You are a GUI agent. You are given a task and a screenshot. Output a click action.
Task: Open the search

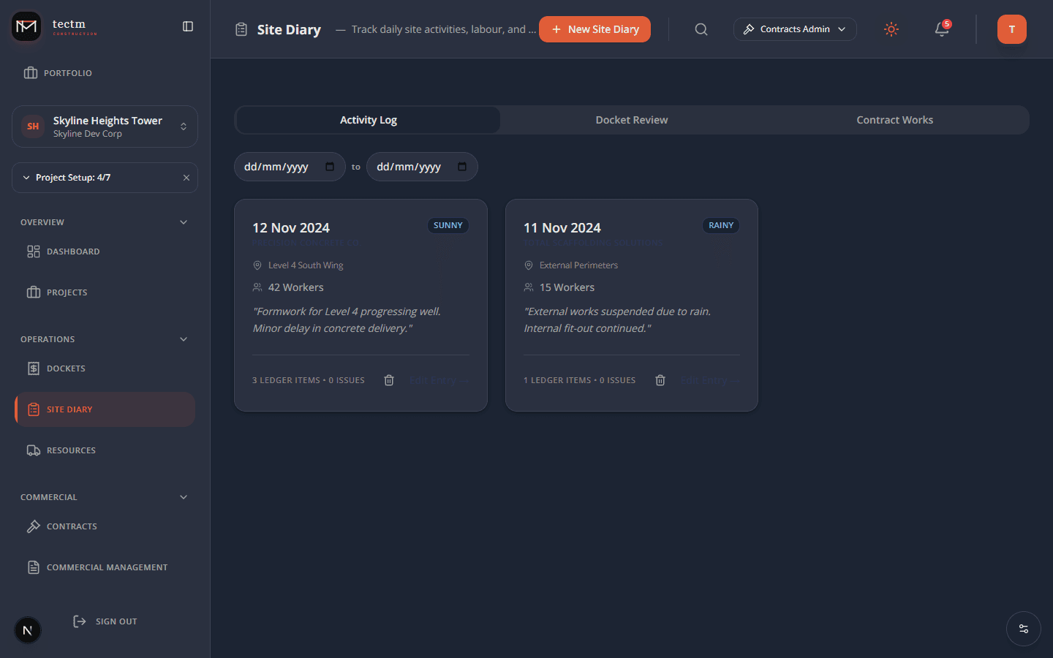[701, 29]
